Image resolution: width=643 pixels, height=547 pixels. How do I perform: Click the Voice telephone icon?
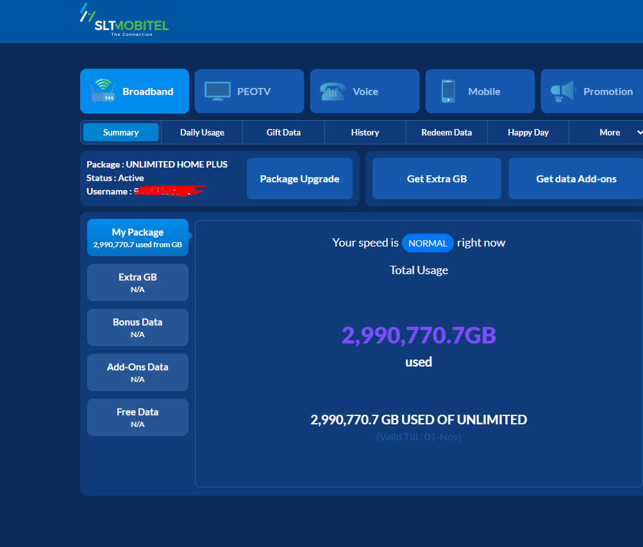333,91
